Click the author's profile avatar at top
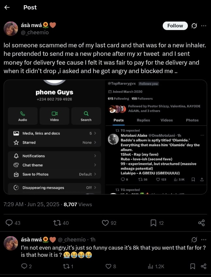 11,29
